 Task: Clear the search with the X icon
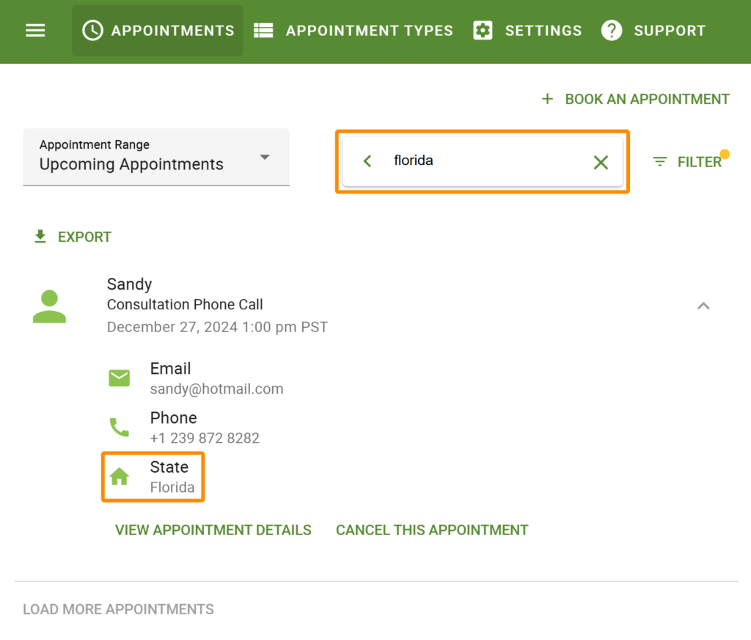(601, 162)
